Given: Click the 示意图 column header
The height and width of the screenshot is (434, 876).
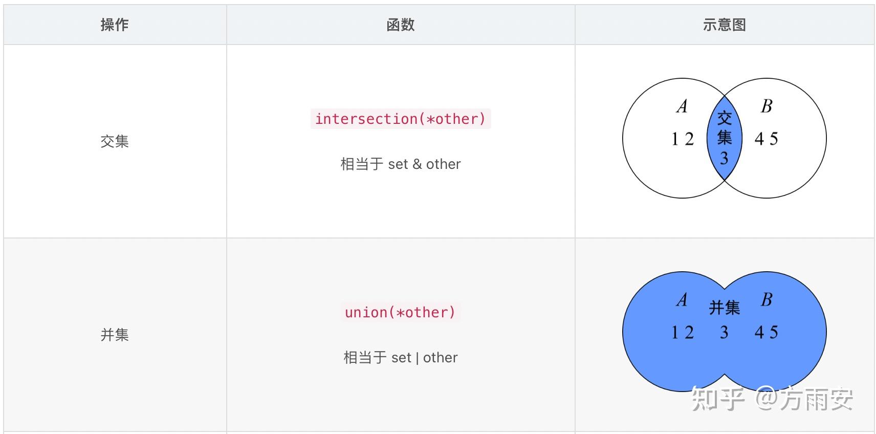Looking at the screenshot, I should tap(724, 25).
